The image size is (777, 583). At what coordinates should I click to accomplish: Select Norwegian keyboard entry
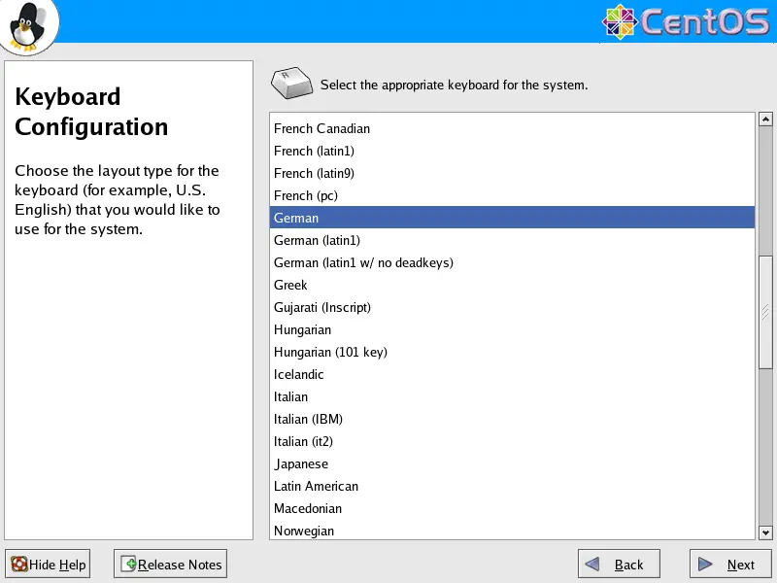(304, 531)
